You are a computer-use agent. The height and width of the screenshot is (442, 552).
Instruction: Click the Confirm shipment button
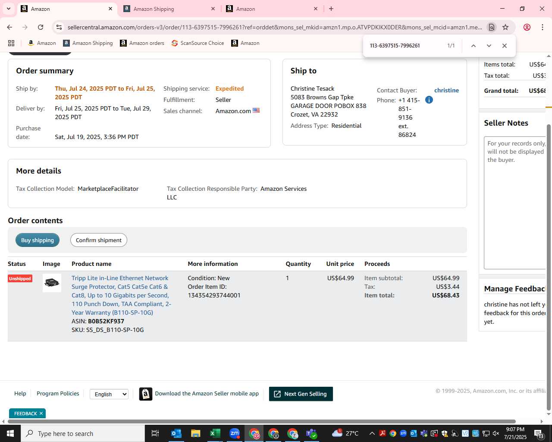point(99,240)
